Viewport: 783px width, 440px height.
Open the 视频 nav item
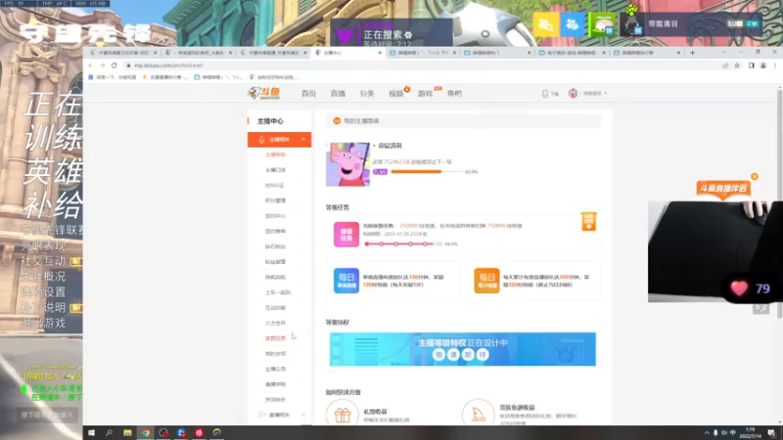coord(396,93)
